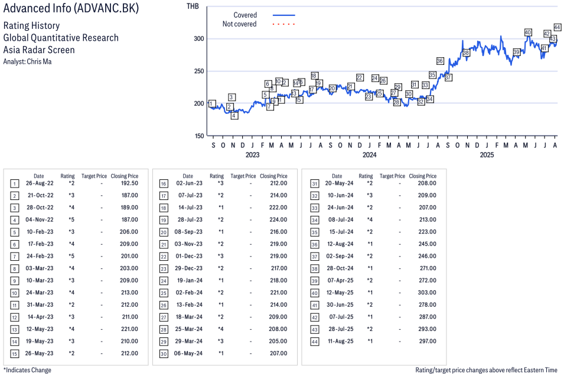The height and width of the screenshot is (374, 564).
Task: Click chart marker 31 on the graph
Action: 415,85
